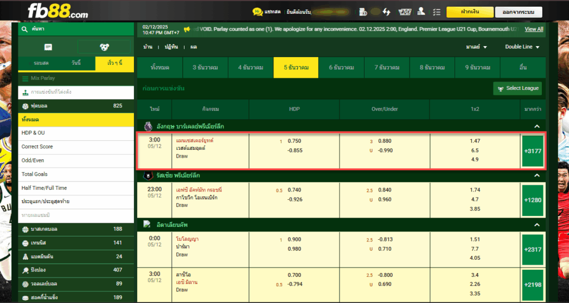This screenshot has height=303, width=569.
Task: Collapse the Russia Premier League section
Action: (x=536, y=175)
